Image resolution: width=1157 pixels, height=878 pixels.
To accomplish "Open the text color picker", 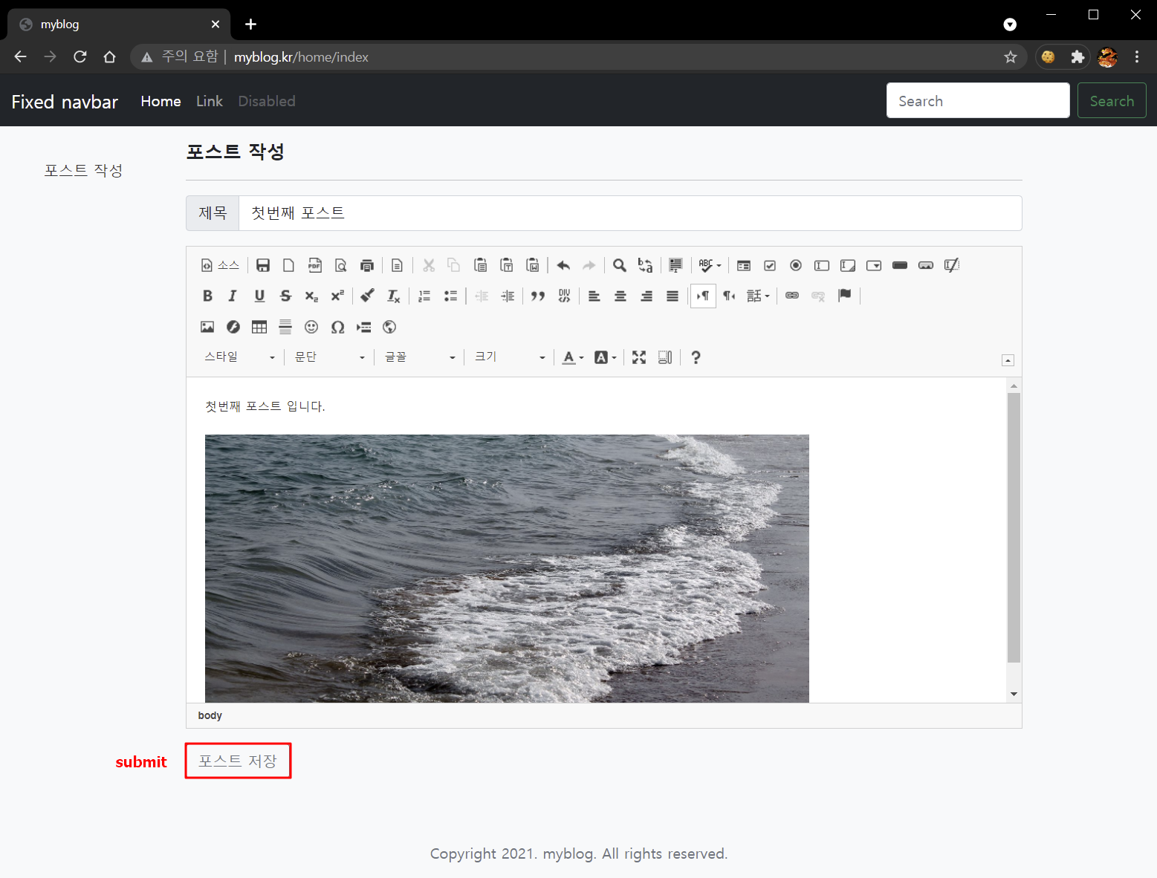I will (572, 357).
